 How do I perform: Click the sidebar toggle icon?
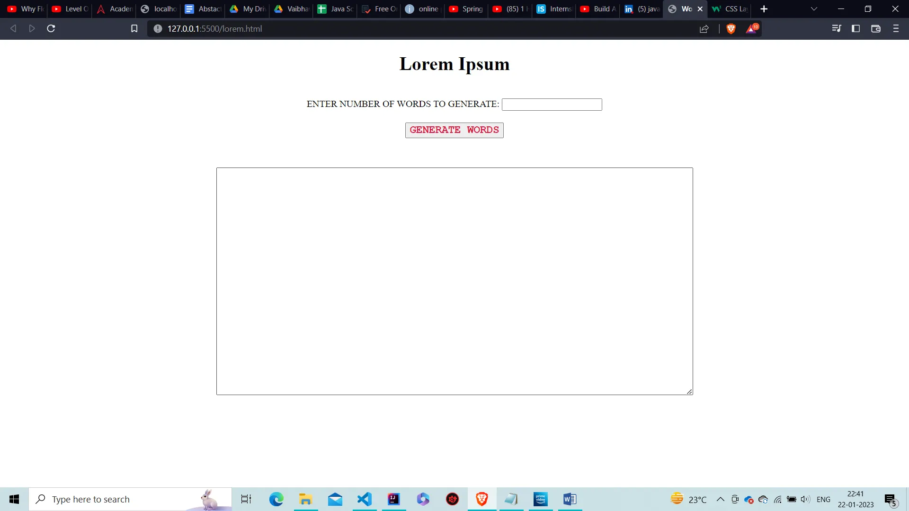pos(856,28)
